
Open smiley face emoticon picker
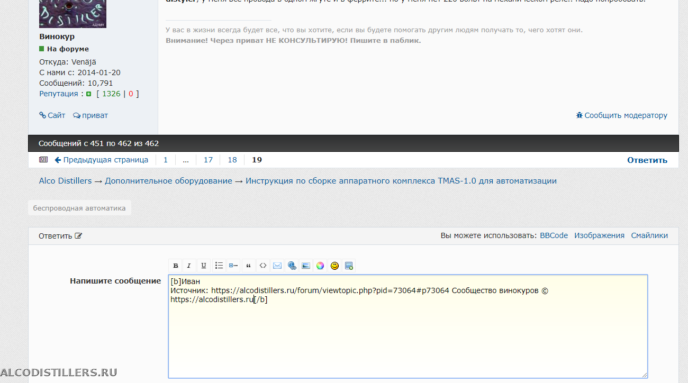pos(334,266)
